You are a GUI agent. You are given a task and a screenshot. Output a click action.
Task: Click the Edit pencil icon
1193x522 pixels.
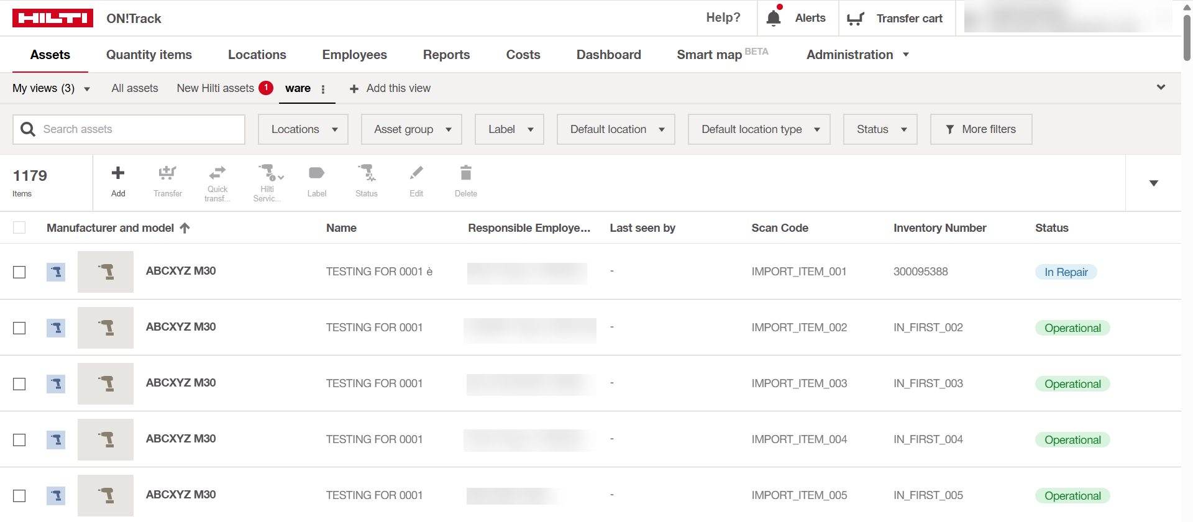tap(416, 173)
